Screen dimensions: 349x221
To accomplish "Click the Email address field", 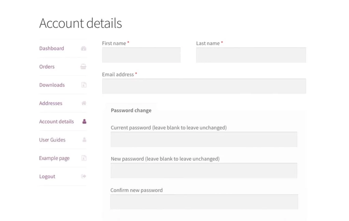I will (204, 86).
